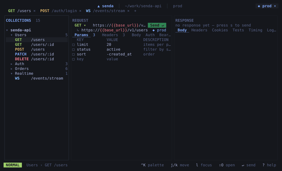Switch to the POST /auth/login tab
Image resolution: width=282 pixels, height=171 pixels.
[59, 11]
